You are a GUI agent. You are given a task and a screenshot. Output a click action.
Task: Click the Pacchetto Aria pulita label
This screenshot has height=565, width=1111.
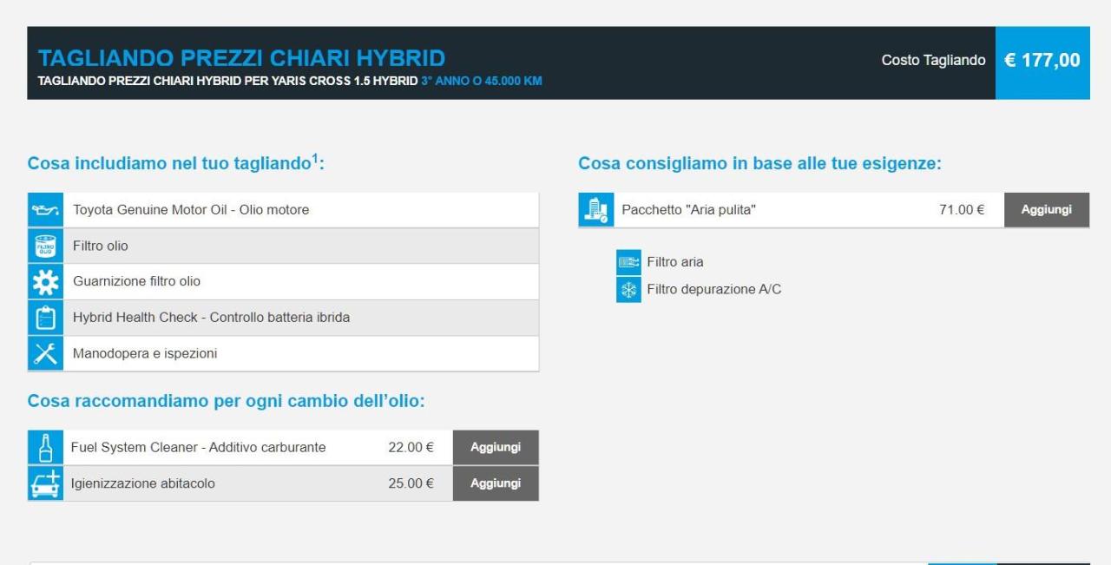688,210
